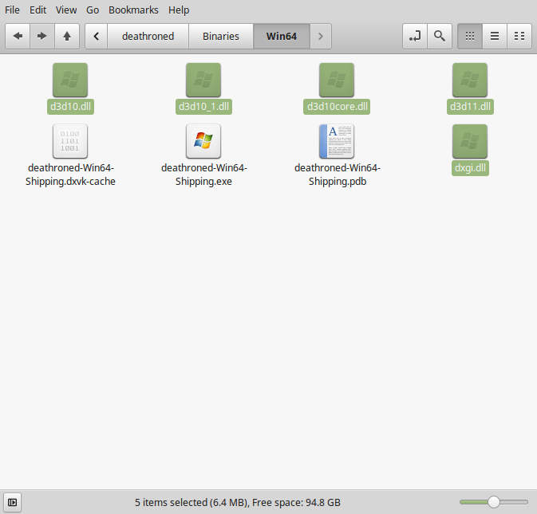Viewport: 537px width, 514px height.
Task: Go up to the parent folder
Action: point(67,36)
